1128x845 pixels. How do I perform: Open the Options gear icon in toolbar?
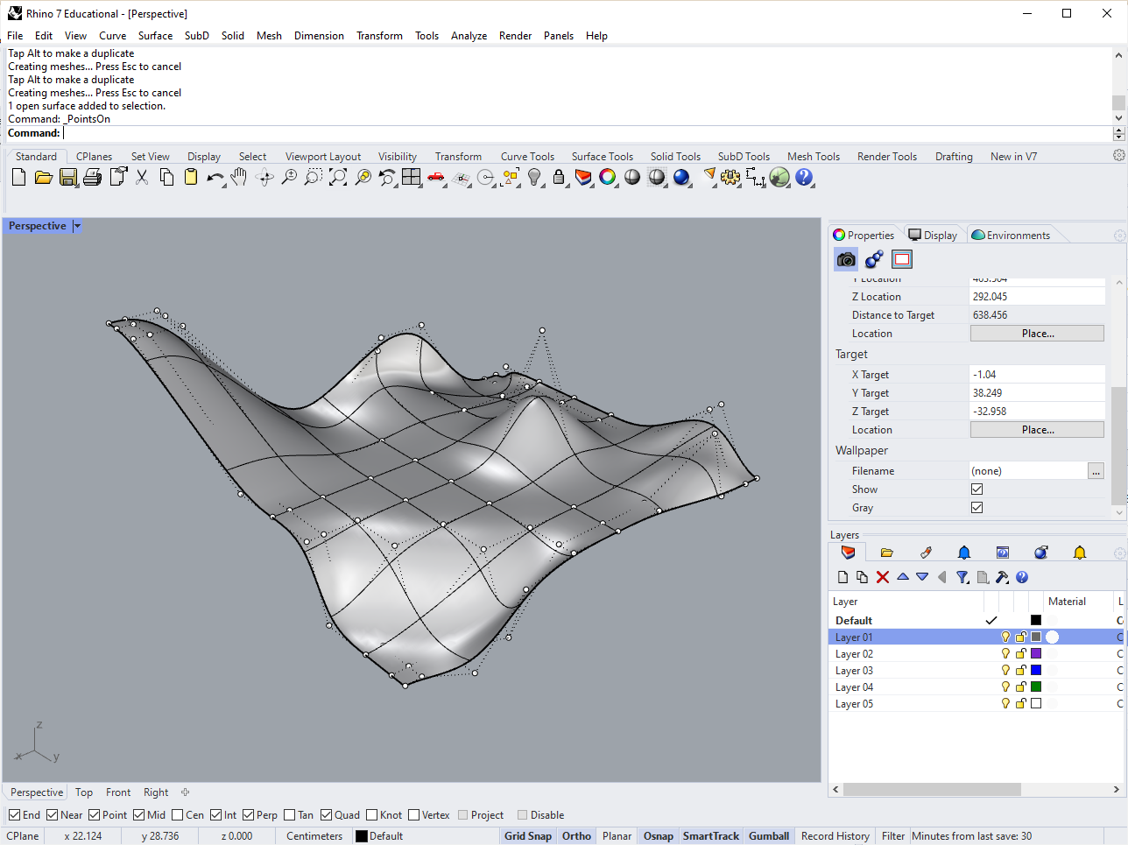pos(730,178)
